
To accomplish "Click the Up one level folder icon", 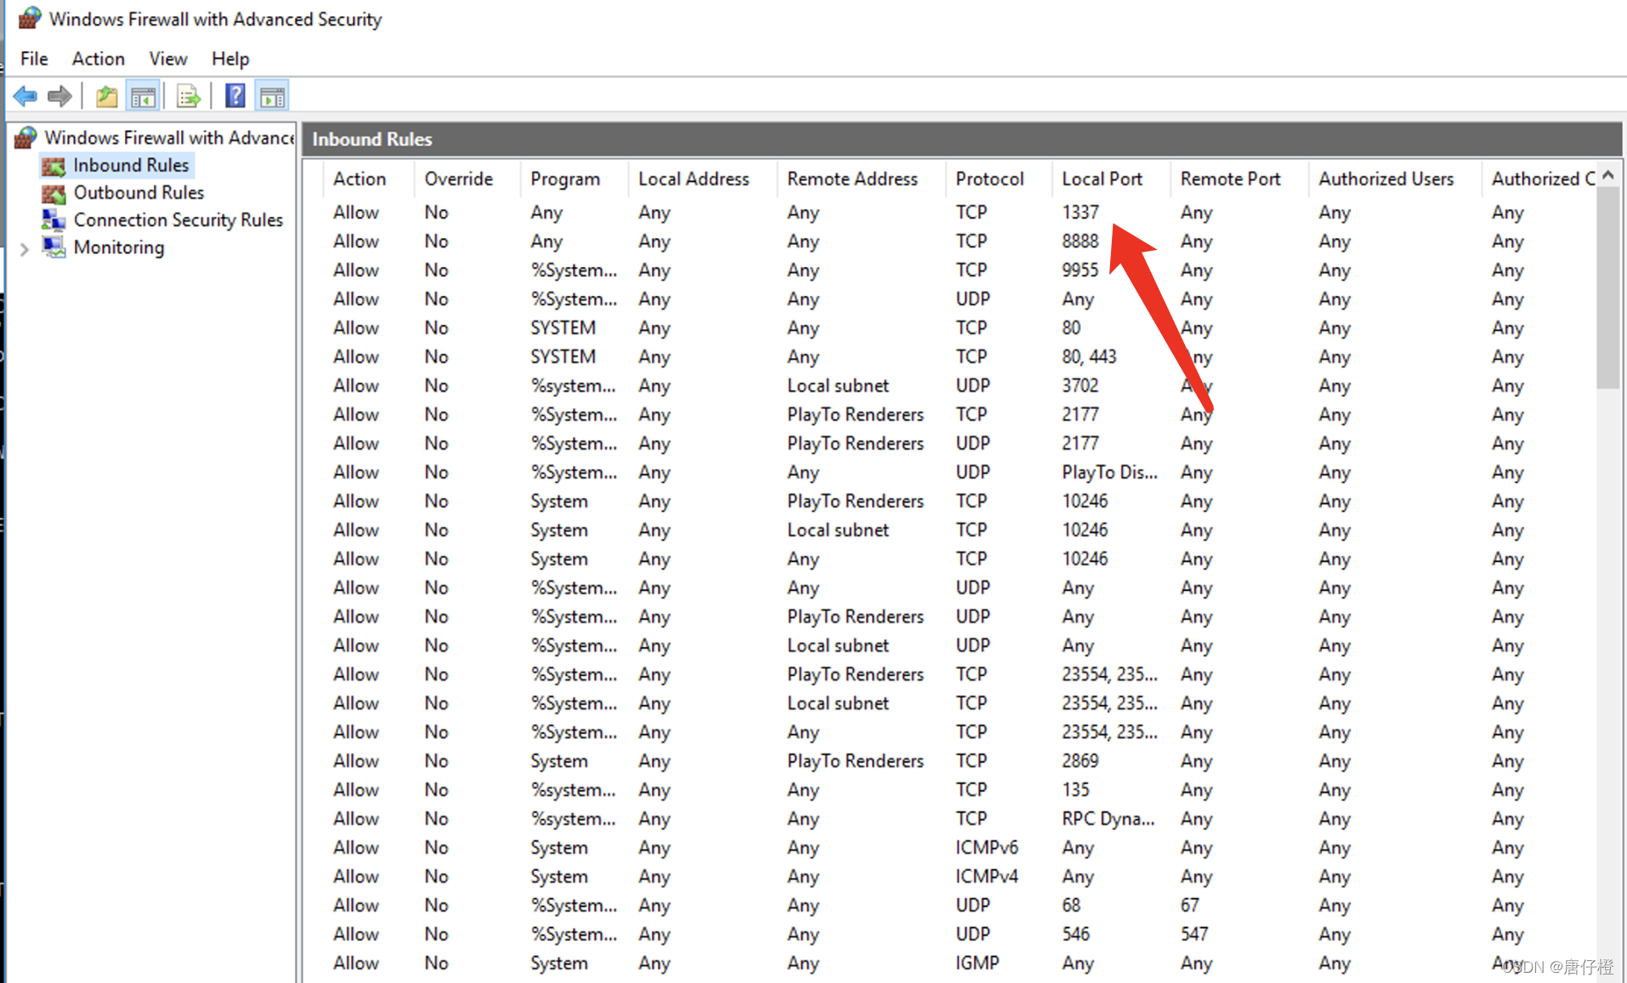I will pyautogui.click(x=106, y=96).
